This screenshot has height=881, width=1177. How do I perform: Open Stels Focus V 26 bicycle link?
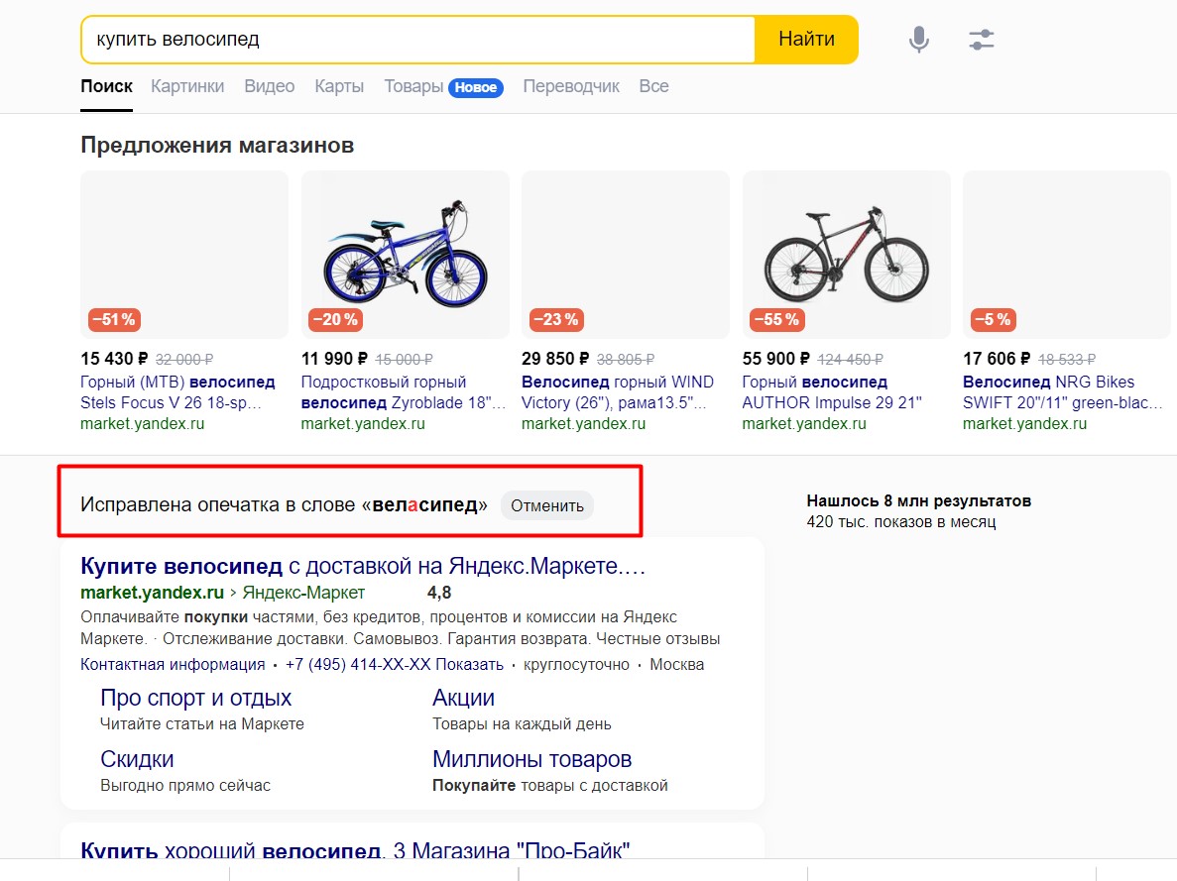[177, 392]
